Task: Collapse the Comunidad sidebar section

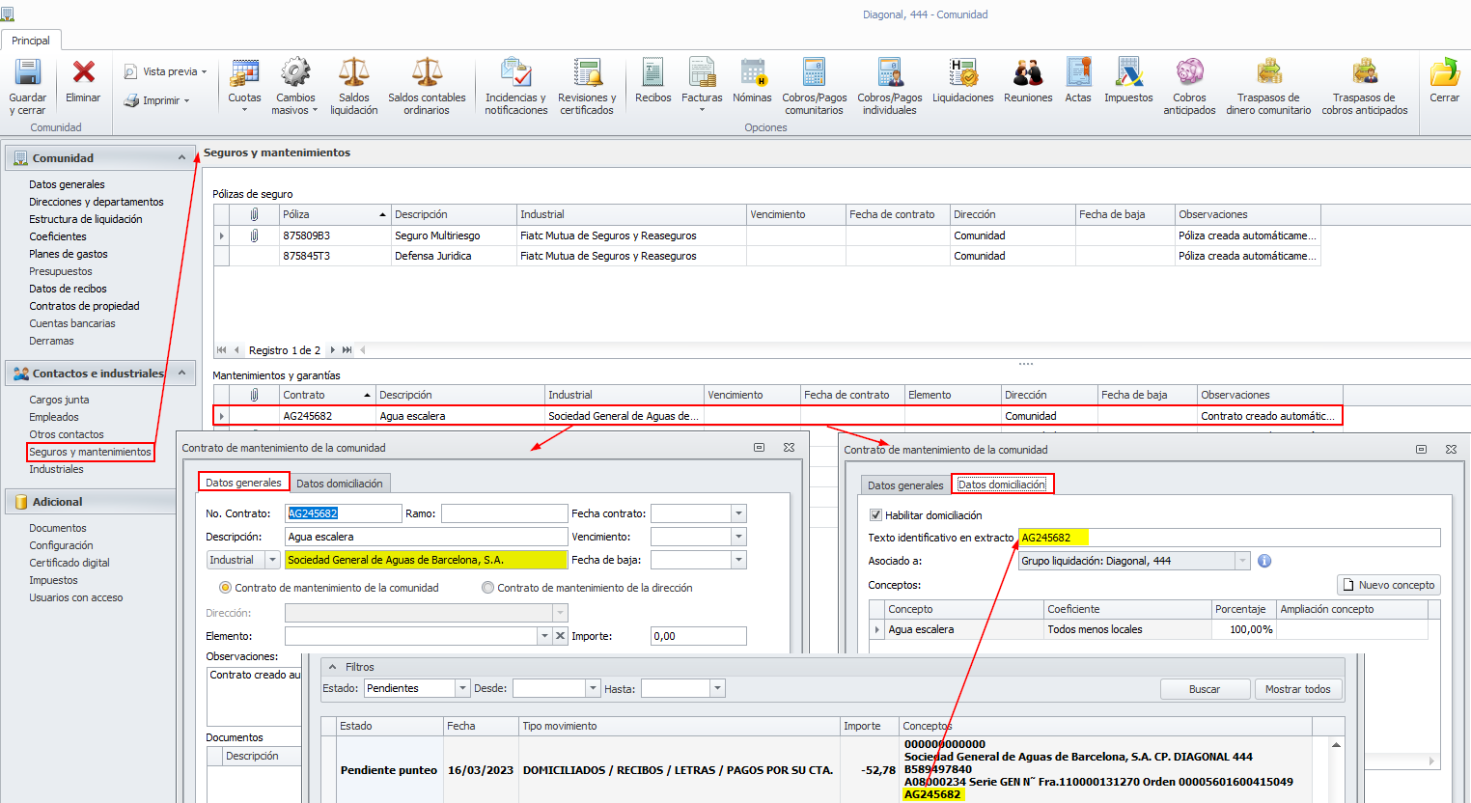Action: click(181, 157)
